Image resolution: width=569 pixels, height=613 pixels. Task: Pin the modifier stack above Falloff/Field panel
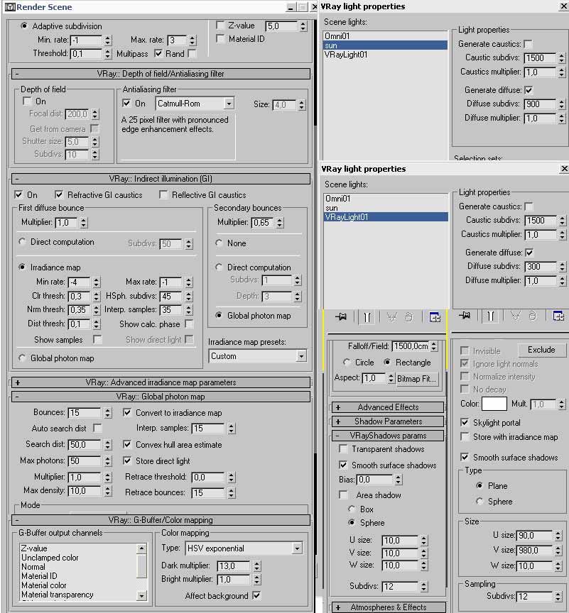coord(341,316)
